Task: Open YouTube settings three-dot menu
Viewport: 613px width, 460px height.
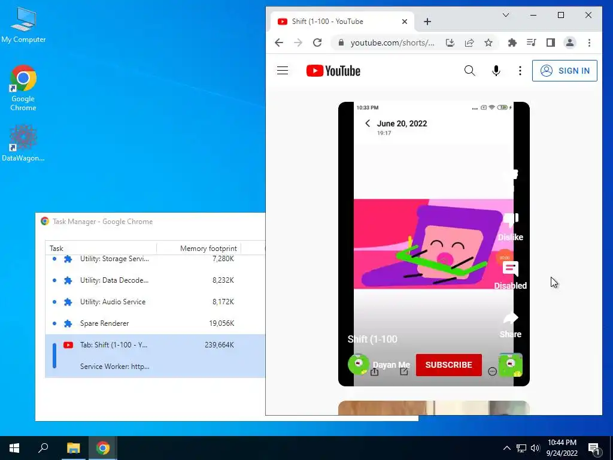Action: click(520, 71)
